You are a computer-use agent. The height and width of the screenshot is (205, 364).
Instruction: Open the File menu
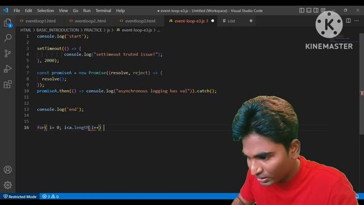pyautogui.click(x=16, y=11)
